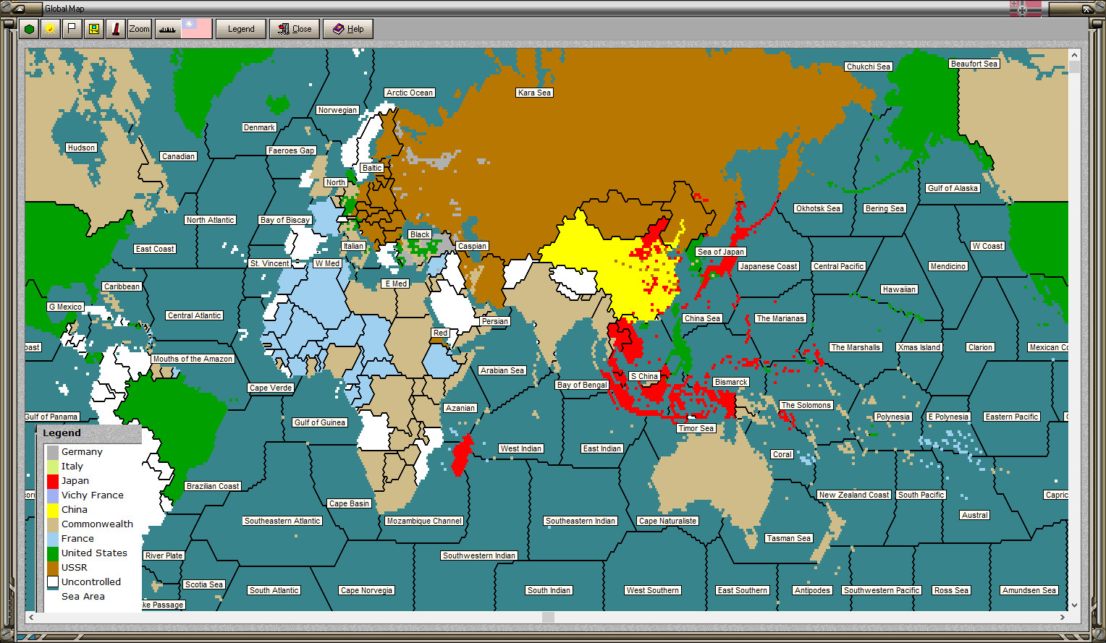Image resolution: width=1106 pixels, height=643 pixels.
Task: Toggle the sunburst combat display icon
Action: pyautogui.click(x=51, y=28)
